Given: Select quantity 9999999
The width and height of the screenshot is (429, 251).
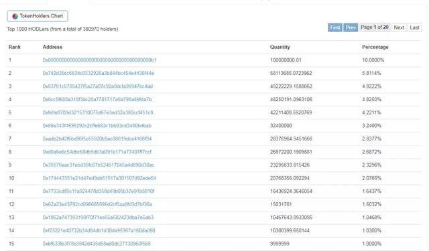Looking at the screenshot, I should coord(280,244).
